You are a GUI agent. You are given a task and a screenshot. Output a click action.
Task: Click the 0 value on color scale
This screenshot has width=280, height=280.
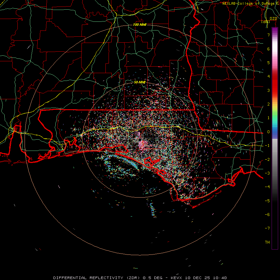268,132
